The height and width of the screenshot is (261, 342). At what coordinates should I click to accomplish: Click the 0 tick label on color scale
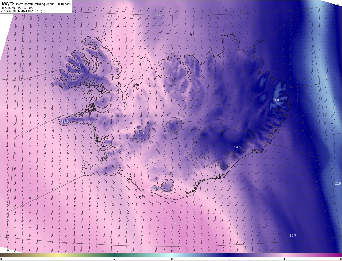pyautogui.click(x=1, y=259)
